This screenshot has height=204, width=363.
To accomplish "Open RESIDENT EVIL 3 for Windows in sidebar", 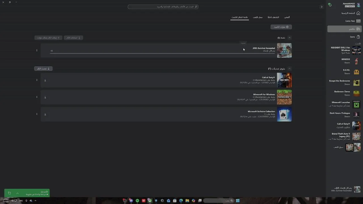I will point(345,50).
